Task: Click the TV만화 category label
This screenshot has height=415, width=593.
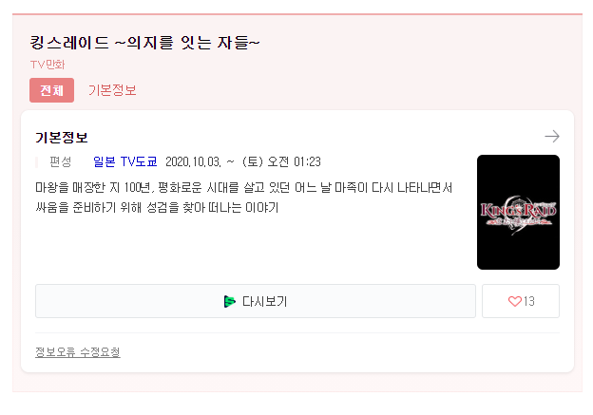Action: [48, 65]
